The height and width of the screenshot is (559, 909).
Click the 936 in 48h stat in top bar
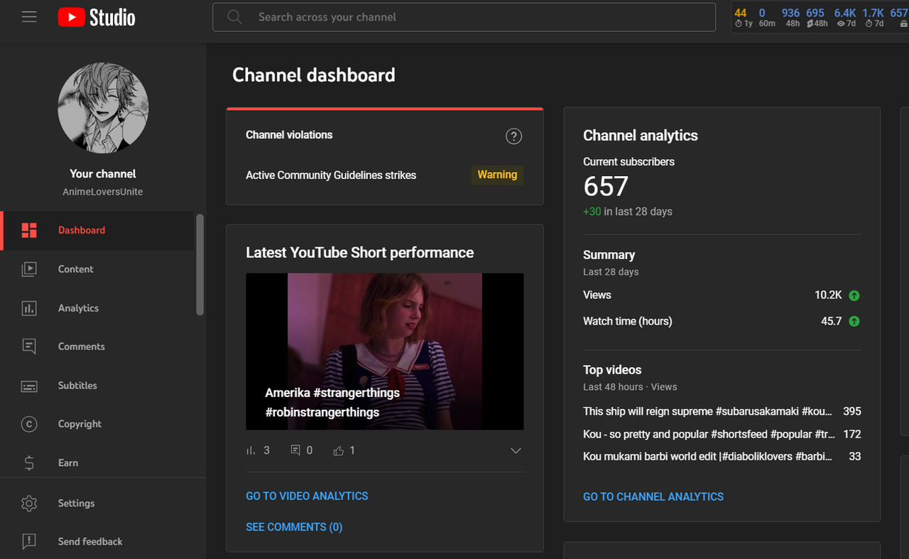click(790, 17)
